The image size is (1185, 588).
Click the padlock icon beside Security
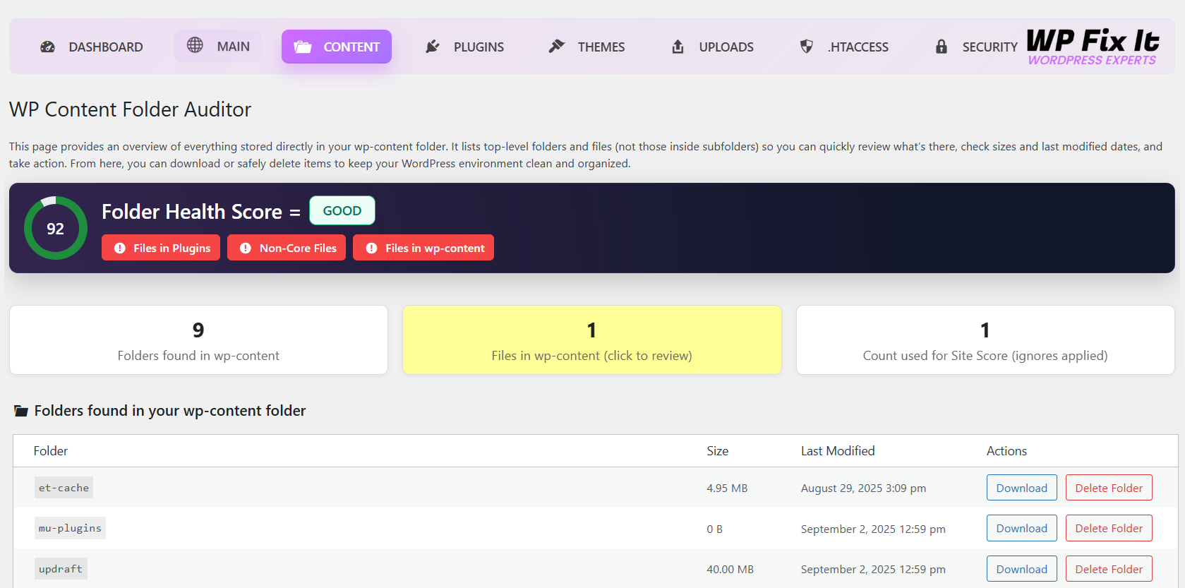coord(942,47)
